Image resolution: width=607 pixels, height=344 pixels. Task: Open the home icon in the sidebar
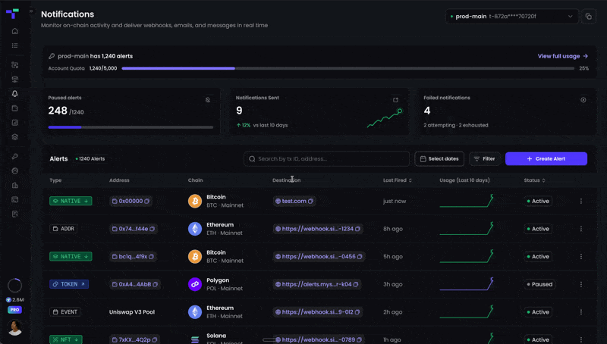coord(14,31)
